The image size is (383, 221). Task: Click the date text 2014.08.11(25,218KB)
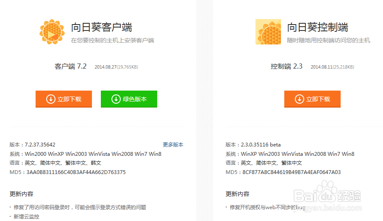[333, 67]
